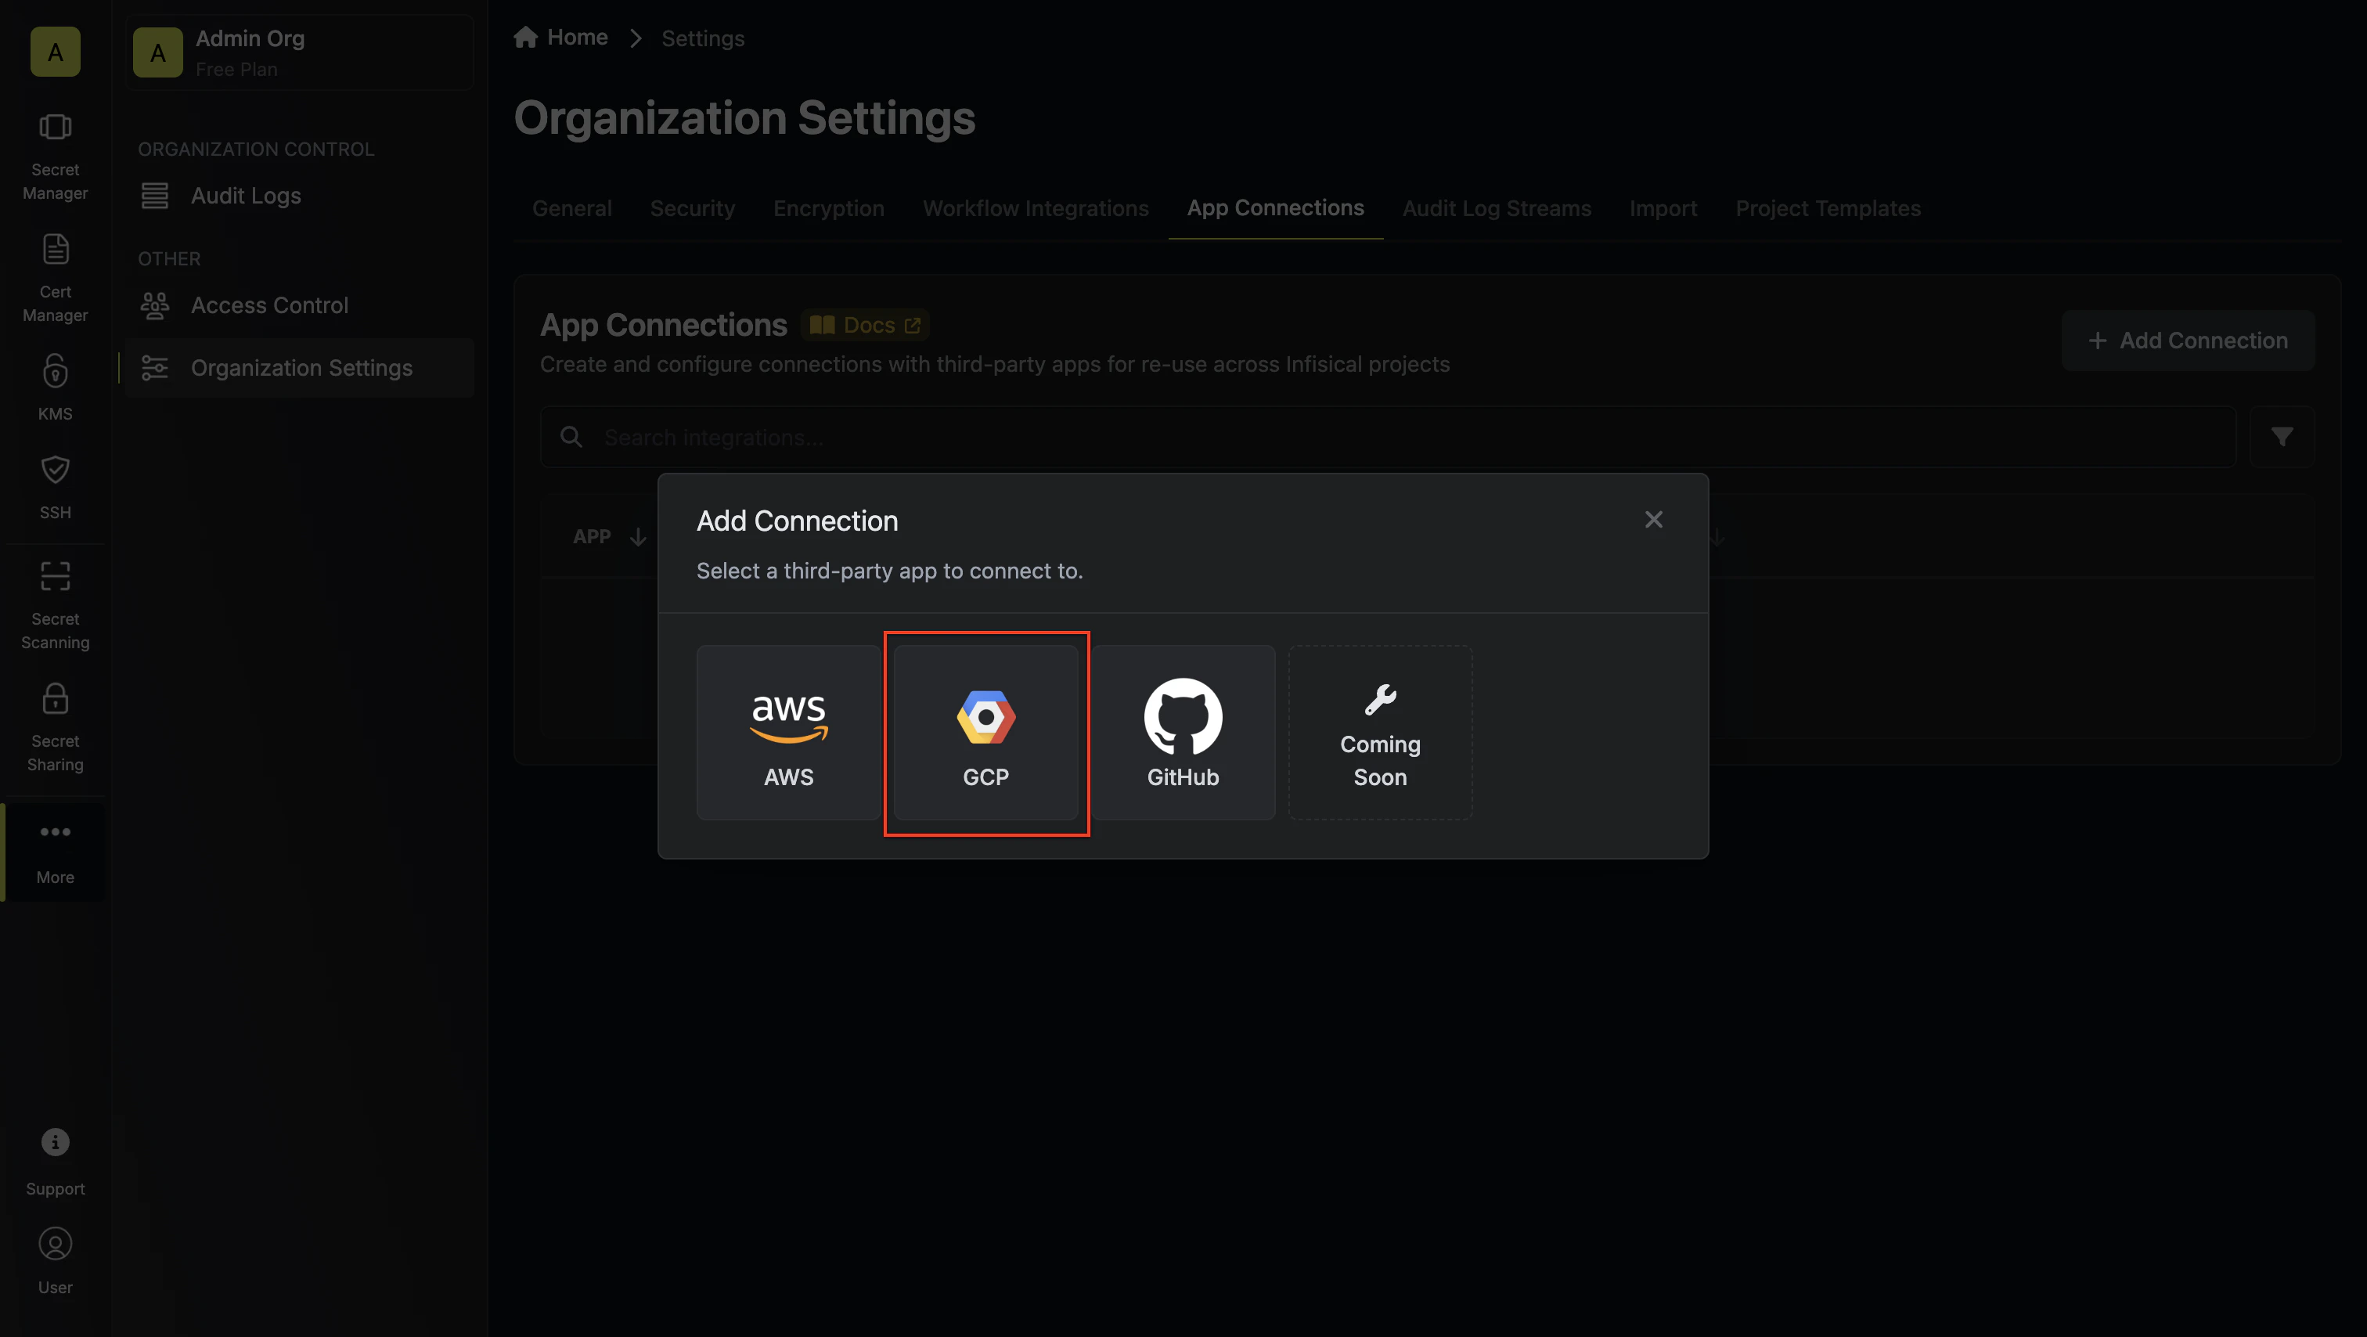Open the filter funnel button
This screenshot has height=1337, width=2367.
pyautogui.click(x=2282, y=438)
